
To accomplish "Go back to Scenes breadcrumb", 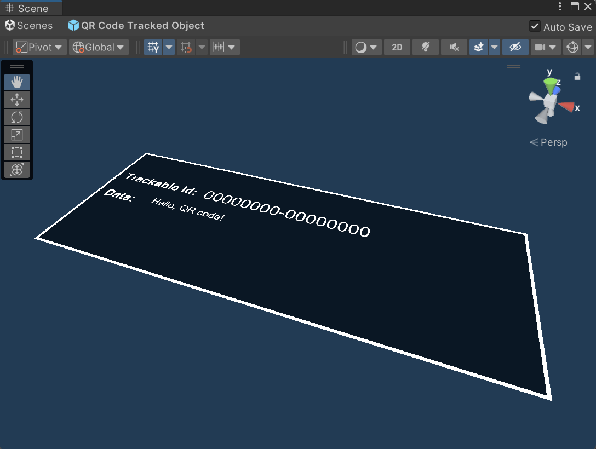I will [x=29, y=25].
